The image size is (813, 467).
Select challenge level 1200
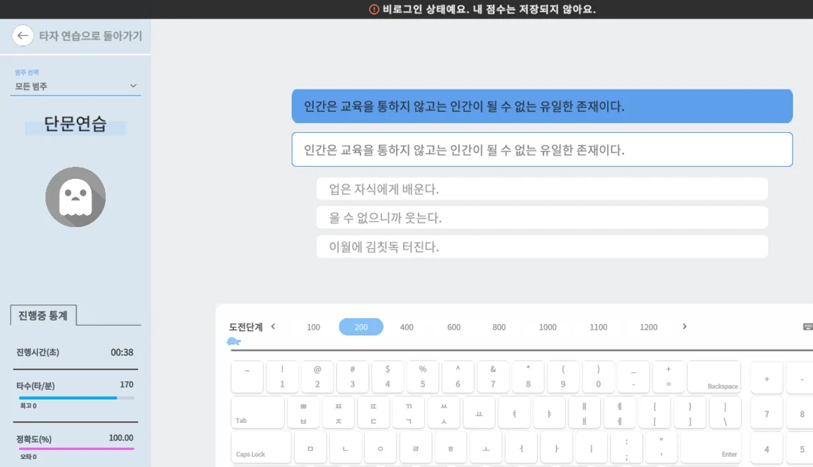648,327
